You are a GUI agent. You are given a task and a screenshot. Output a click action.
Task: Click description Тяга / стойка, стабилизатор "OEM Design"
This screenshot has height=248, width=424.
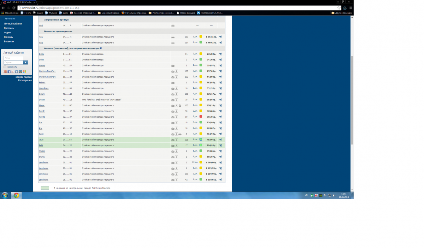point(101,100)
